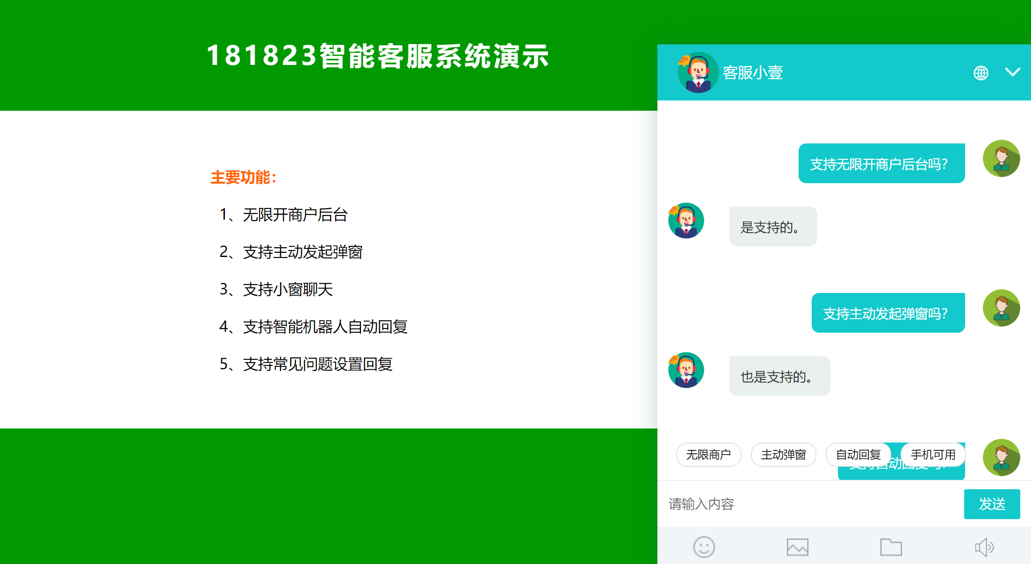Click the 是支持的 reply bubble
Viewport: 1031px width, 564px height.
[x=773, y=227]
